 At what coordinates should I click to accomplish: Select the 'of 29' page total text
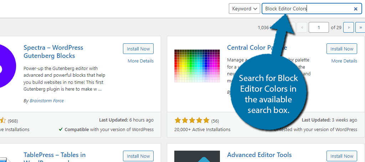click(x=336, y=27)
